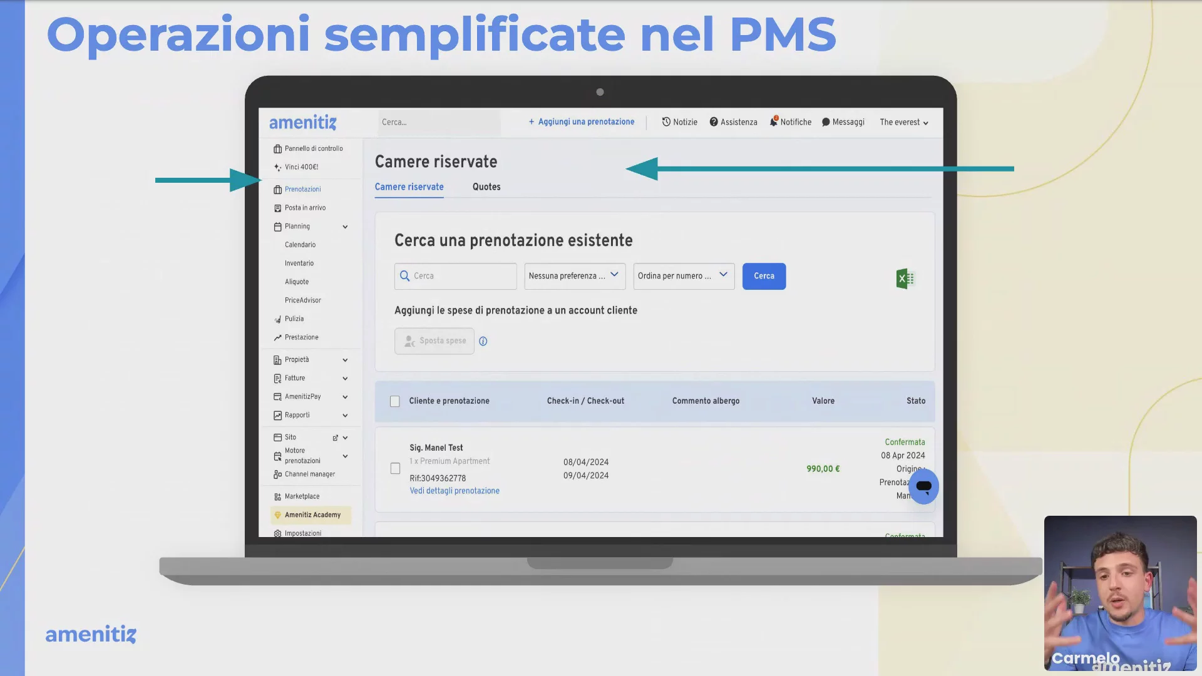Viewport: 1202px width, 676px height.
Task: Open the blue chat widget bubble
Action: [923, 486]
